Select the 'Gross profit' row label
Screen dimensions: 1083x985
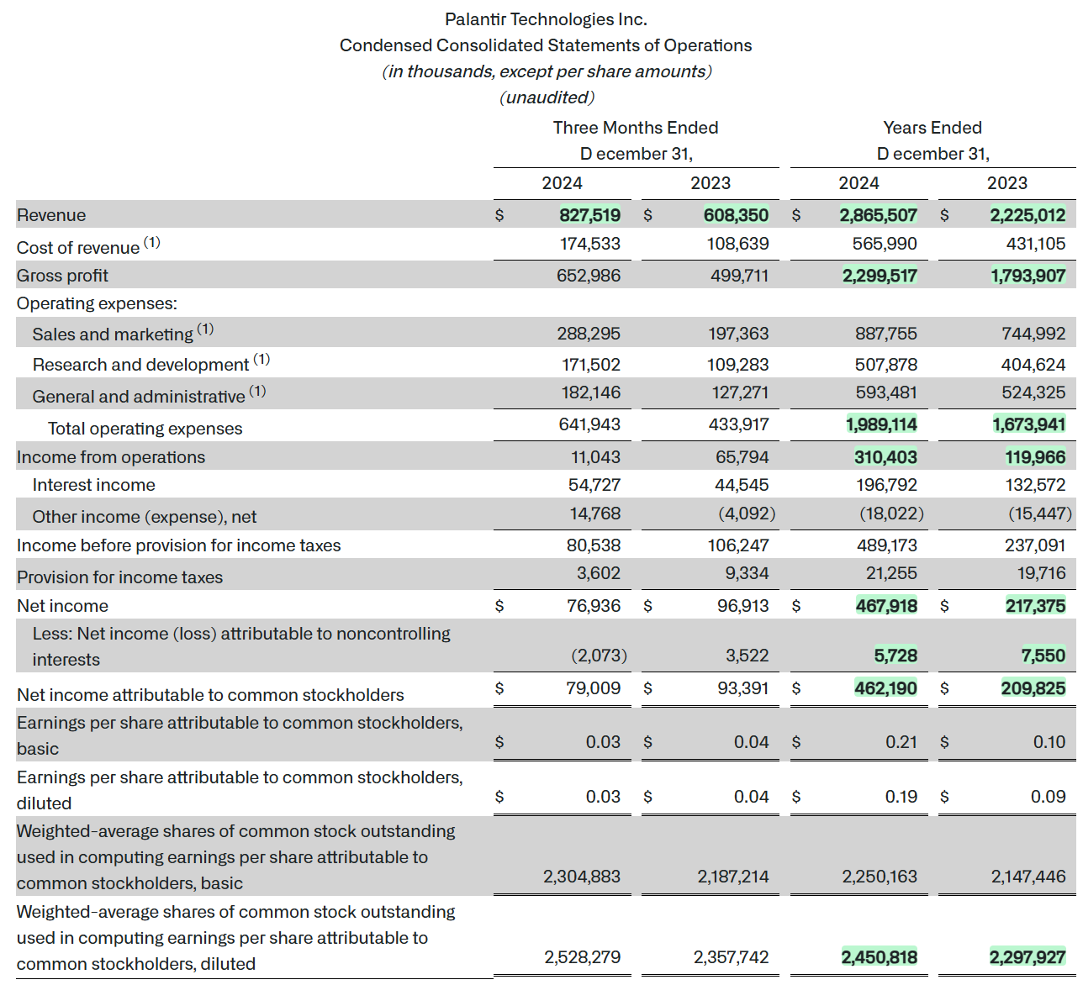(x=62, y=276)
